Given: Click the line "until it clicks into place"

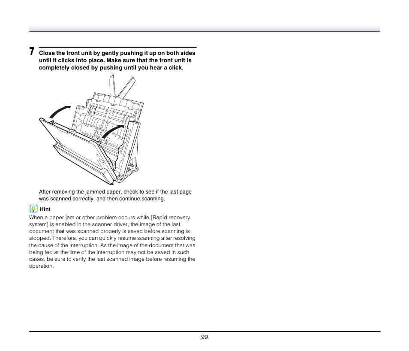Looking at the screenshot, I should tap(115, 61).
